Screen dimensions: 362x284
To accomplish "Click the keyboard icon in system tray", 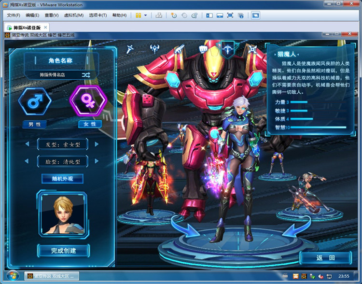I will [285, 276].
